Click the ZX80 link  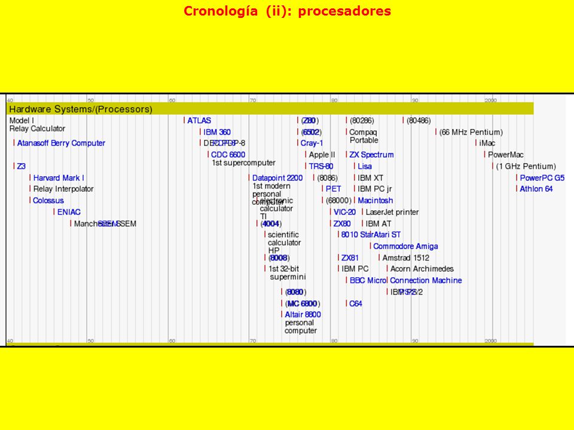pos(342,223)
